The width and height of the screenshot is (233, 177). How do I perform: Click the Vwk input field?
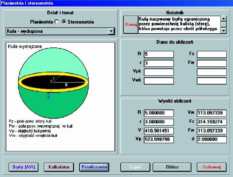pos(159,81)
